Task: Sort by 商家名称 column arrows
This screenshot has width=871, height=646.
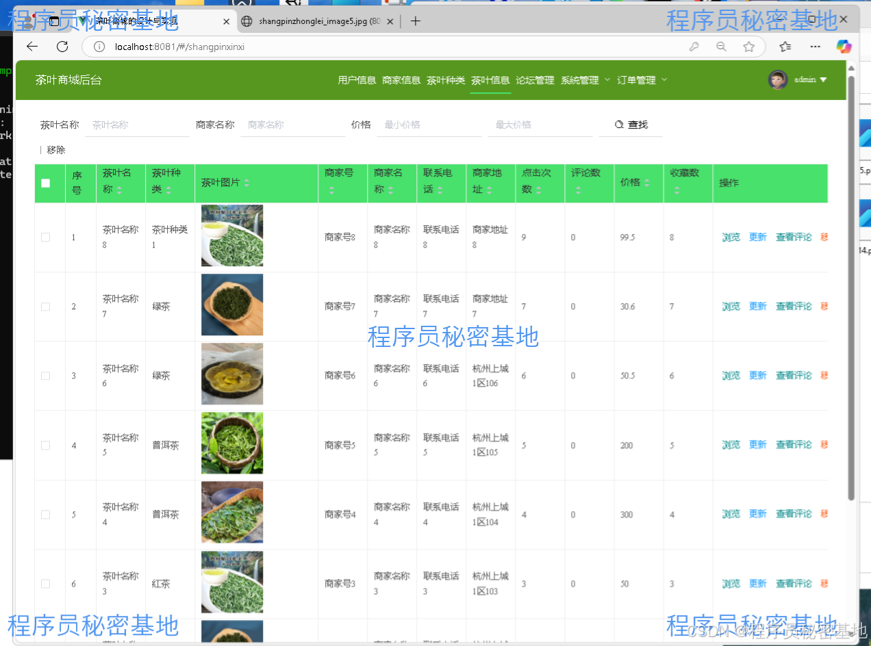Action: point(390,189)
